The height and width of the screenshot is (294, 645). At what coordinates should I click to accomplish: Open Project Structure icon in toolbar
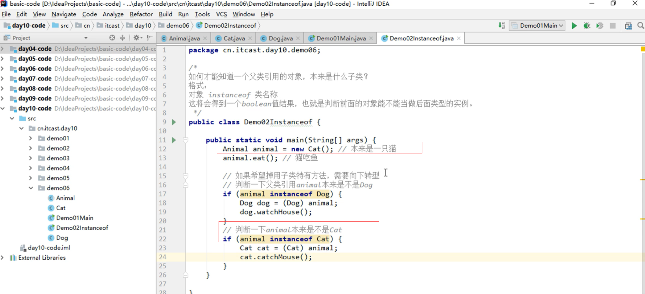click(x=628, y=26)
